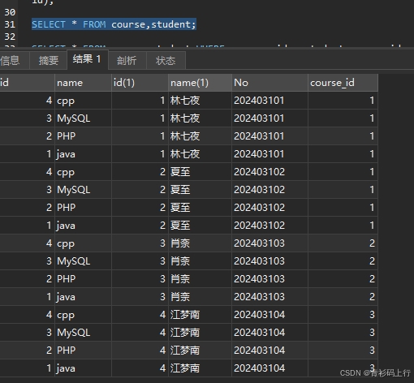Open the 状态 tab
414x383 pixels.
pos(166,60)
